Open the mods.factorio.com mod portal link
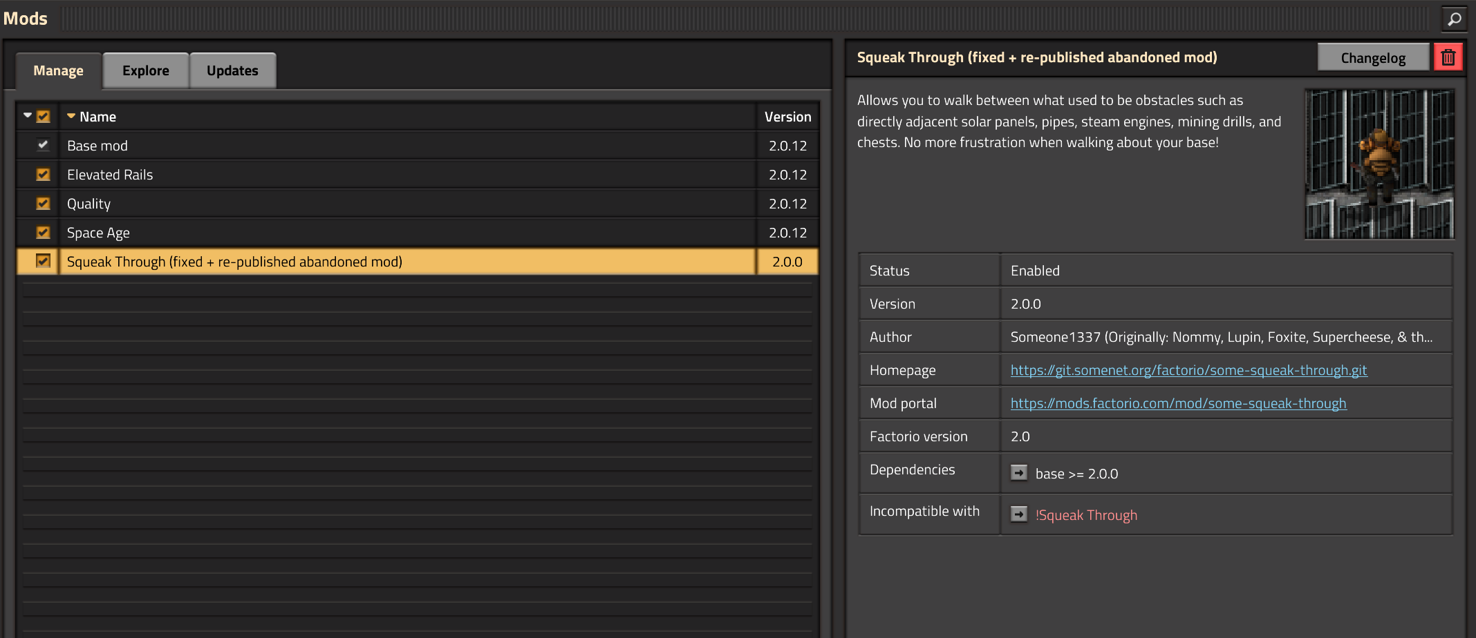This screenshot has height=638, width=1476. [1178, 403]
